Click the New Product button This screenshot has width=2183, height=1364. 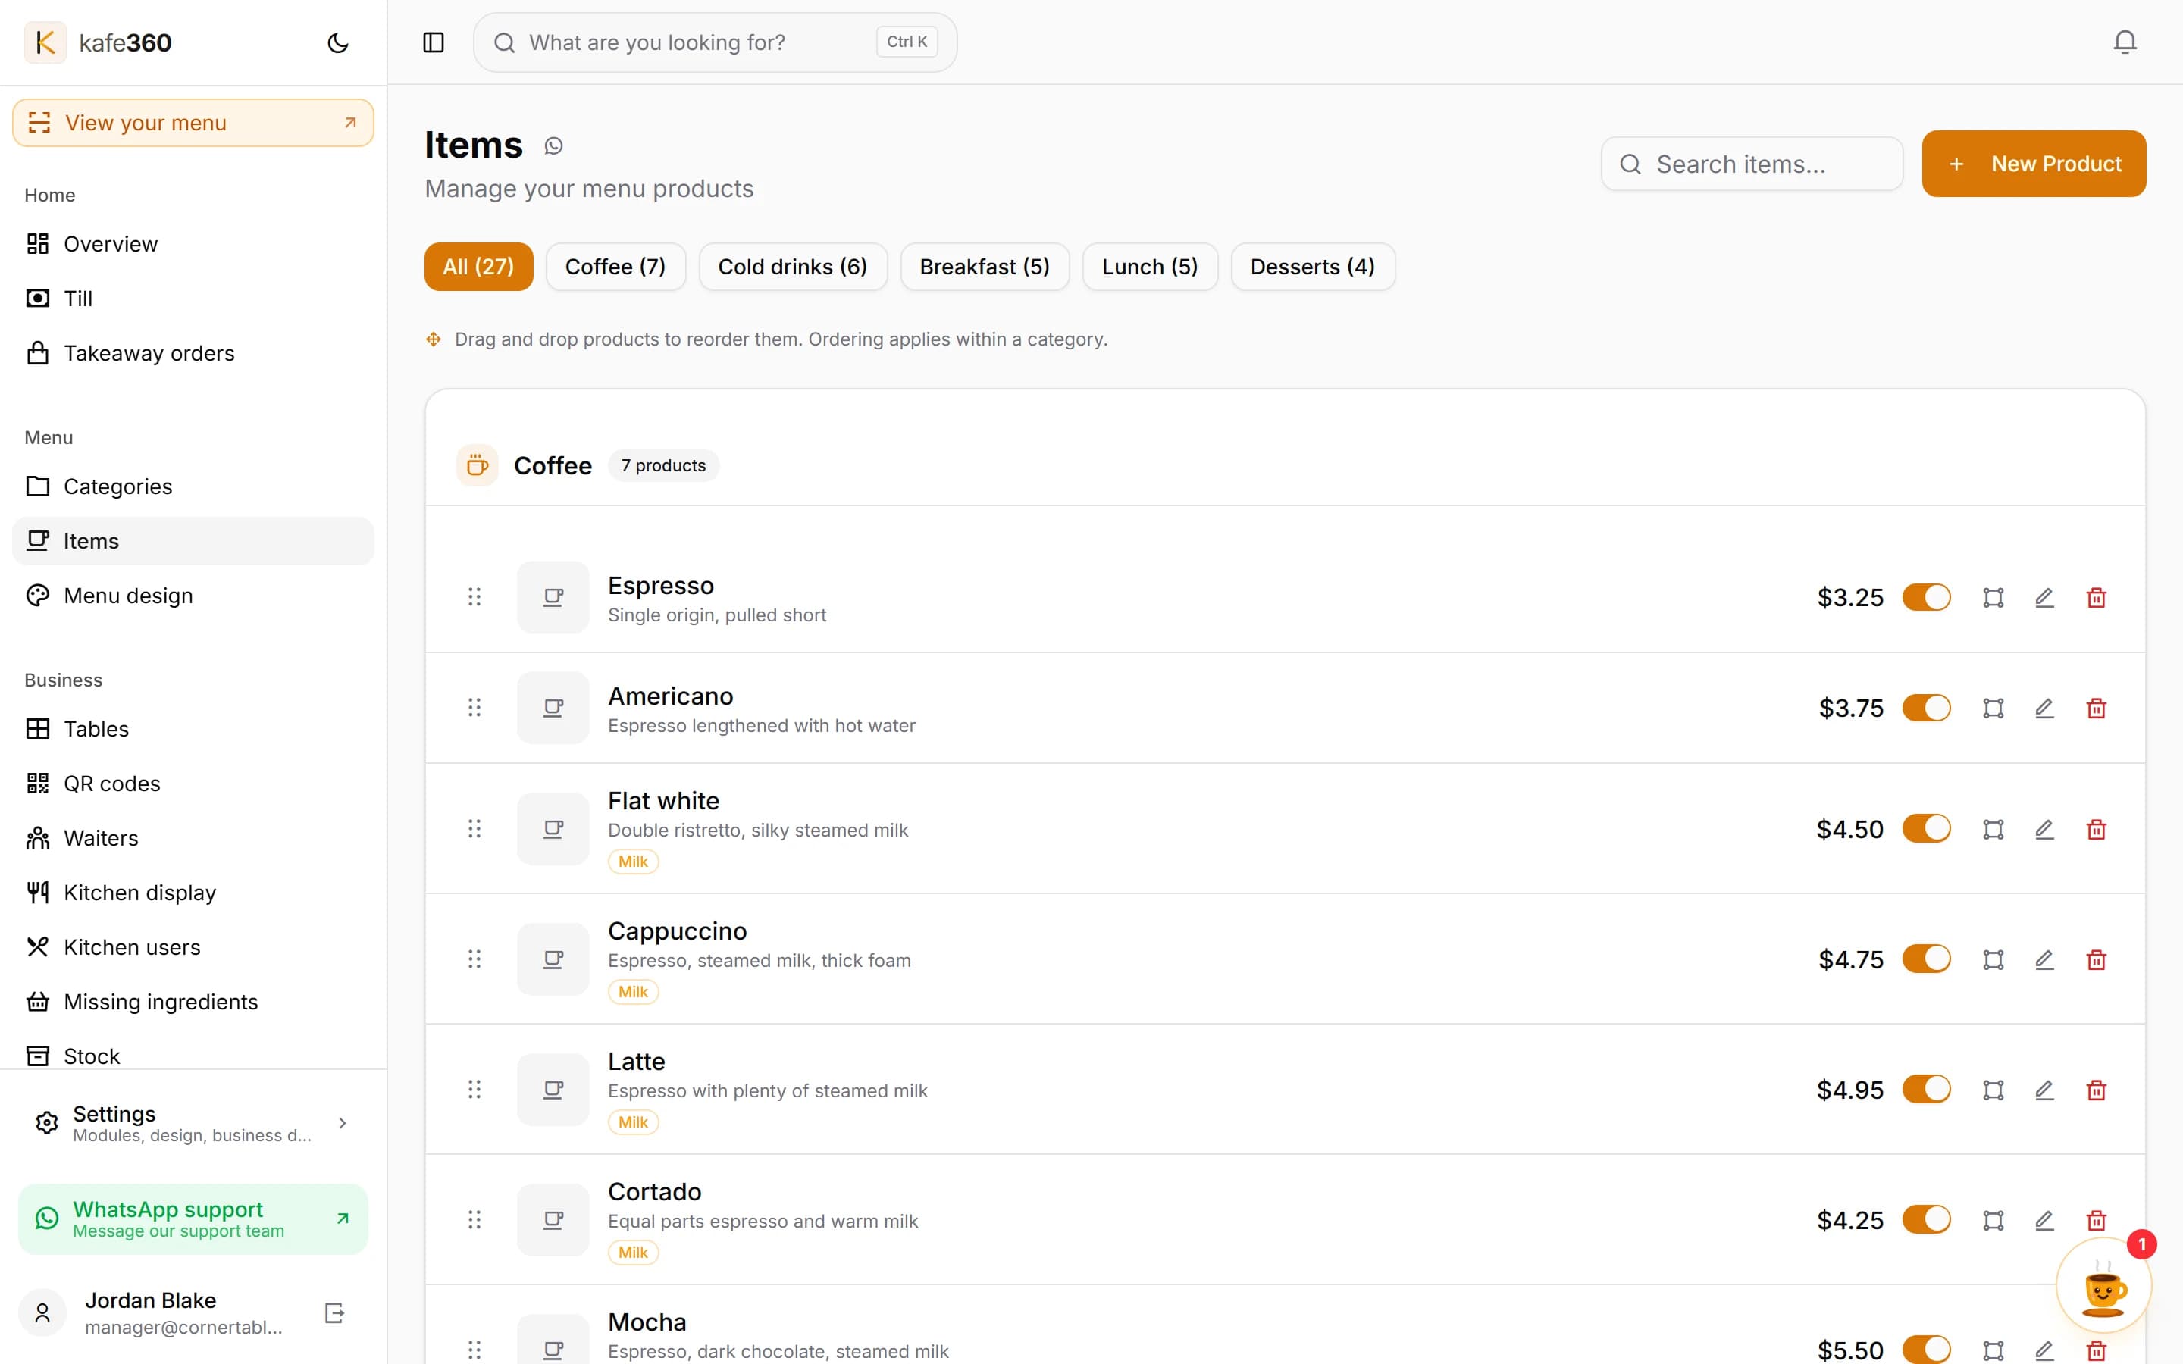2033,164
